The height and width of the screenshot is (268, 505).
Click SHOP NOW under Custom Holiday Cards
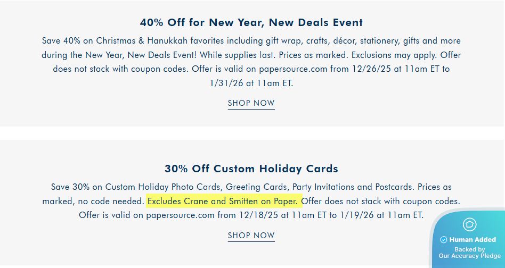tap(251, 236)
